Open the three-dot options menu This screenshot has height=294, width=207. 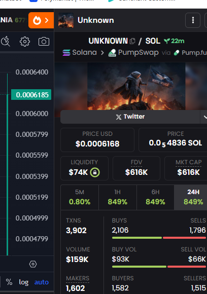tap(193, 20)
